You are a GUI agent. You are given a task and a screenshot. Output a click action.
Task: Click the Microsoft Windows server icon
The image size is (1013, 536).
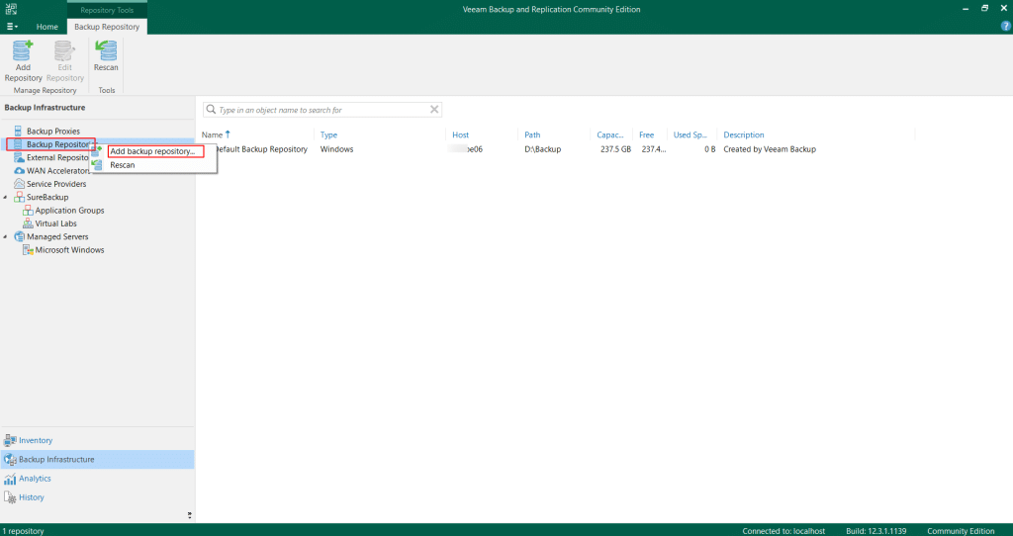28,250
